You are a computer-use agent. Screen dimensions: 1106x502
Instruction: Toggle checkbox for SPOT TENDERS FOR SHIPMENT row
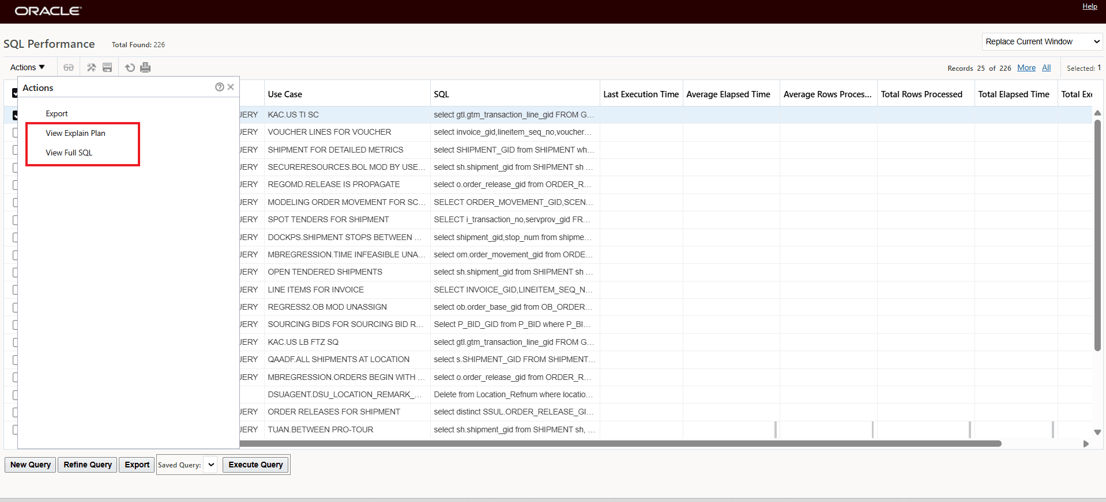[15, 220]
